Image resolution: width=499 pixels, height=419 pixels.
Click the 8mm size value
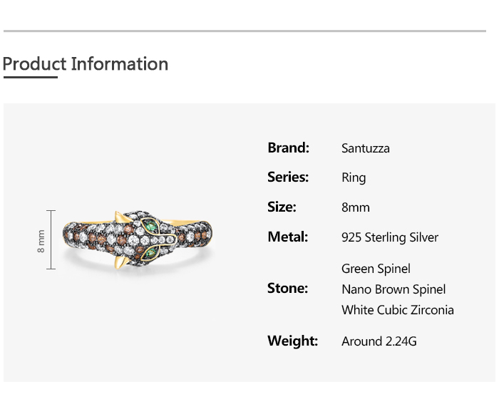(356, 207)
